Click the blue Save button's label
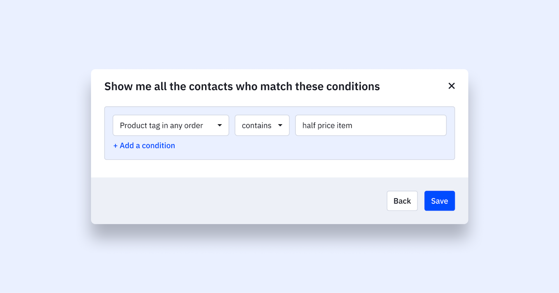This screenshot has width=559, height=293. pyautogui.click(x=439, y=201)
